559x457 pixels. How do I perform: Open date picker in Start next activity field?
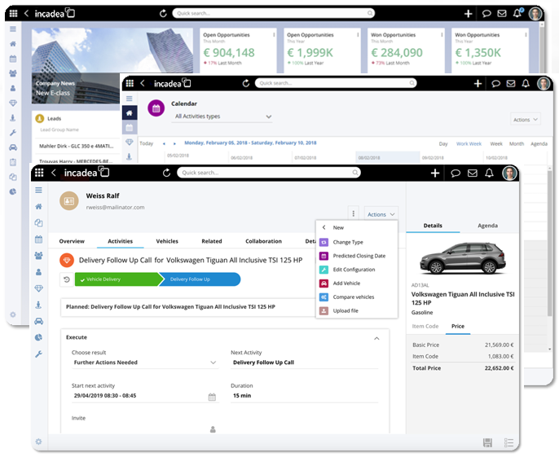point(212,397)
